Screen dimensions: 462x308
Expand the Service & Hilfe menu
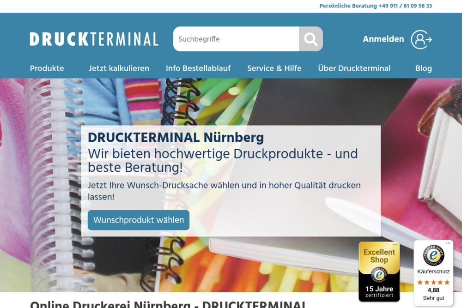tap(274, 68)
